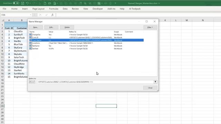Open the File menu
221x124 pixels.
pos(4,9)
